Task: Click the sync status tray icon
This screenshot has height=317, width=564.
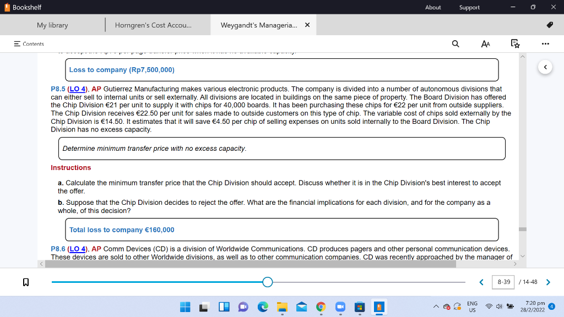Action: pos(458,307)
